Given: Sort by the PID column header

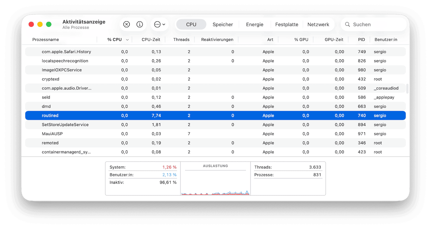Looking at the screenshot, I should point(361,39).
